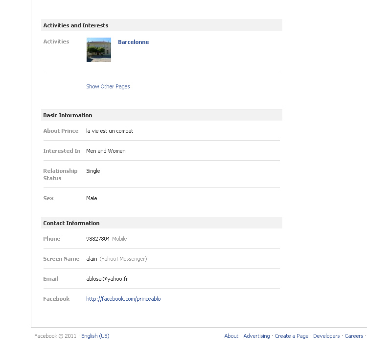Open the About footer link
The width and height of the screenshot is (367, 353).
point(231,336)
